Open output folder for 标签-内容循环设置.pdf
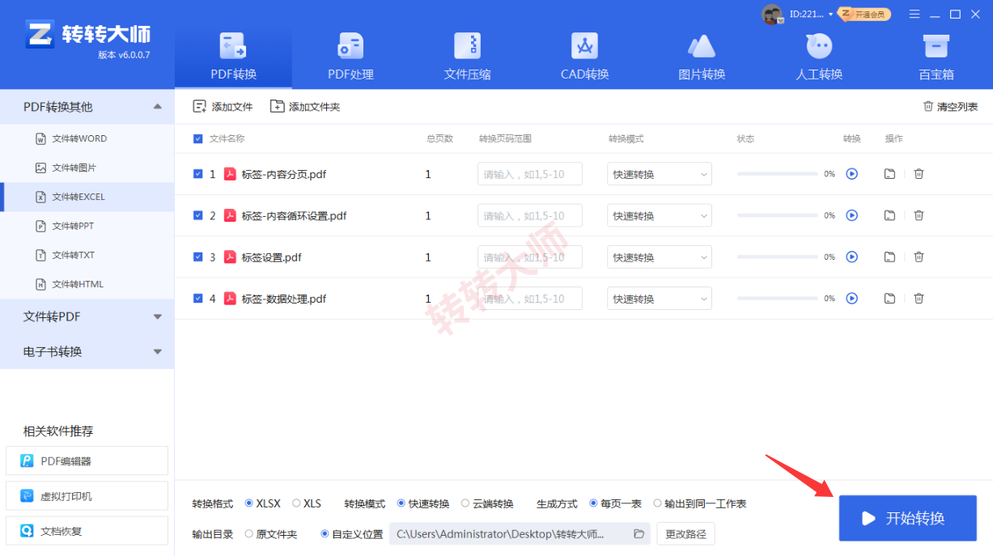Screen dimensions: 993x556 [x=889, y=215]
